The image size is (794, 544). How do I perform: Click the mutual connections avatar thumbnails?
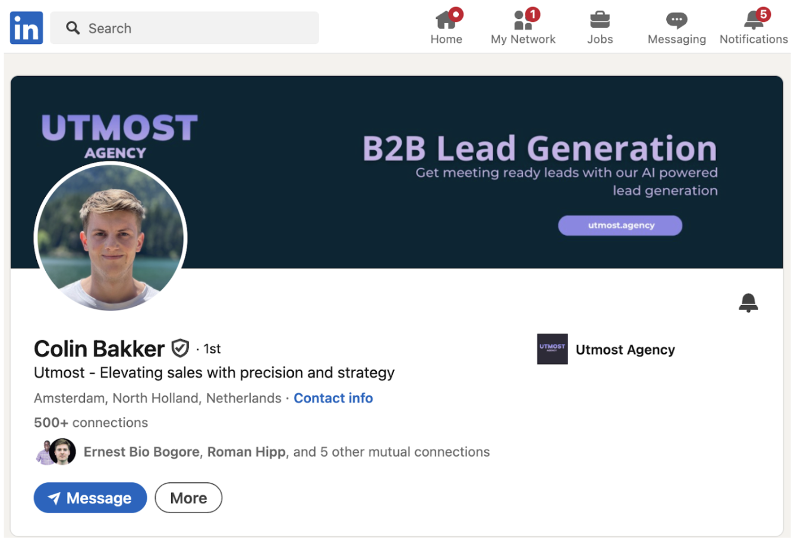click(55, 452)
